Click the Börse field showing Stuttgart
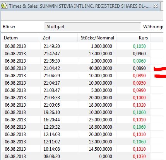 pyautogui.click(x=92, y=27)
